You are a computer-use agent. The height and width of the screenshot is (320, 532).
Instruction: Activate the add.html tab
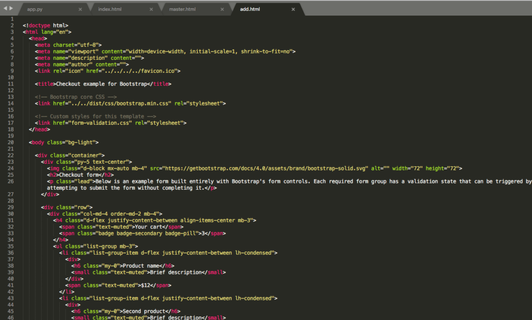pyautogui.click(x=250, y=9)
